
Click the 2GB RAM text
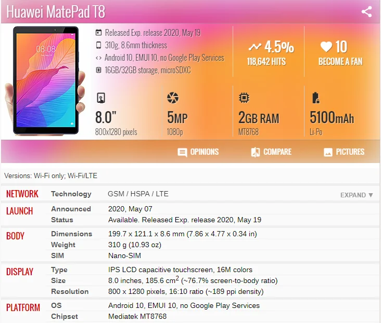[259, 118]
